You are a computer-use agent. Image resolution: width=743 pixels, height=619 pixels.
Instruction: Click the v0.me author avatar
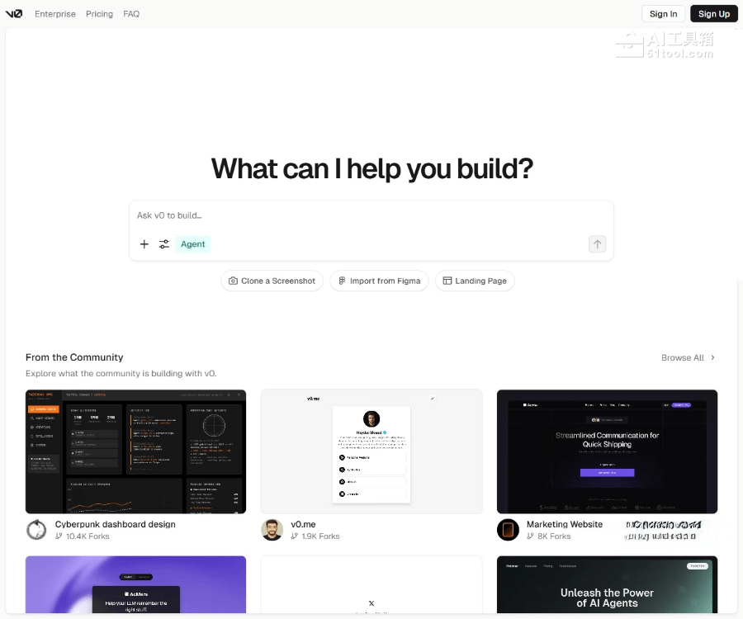(x=272, y=530)
